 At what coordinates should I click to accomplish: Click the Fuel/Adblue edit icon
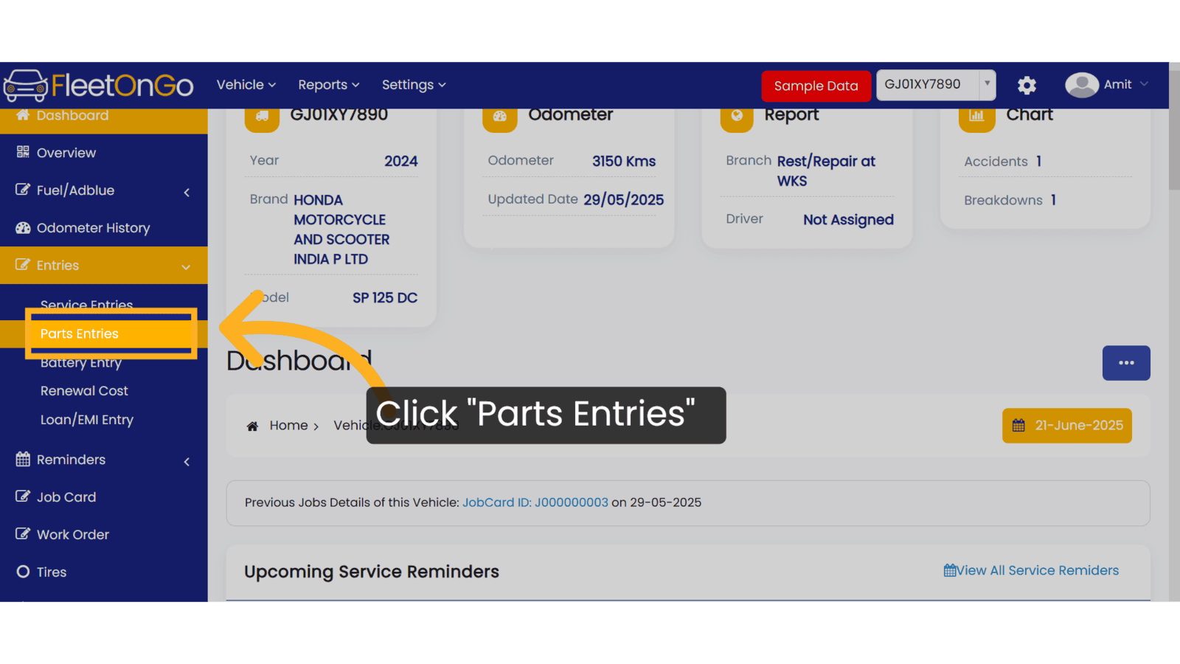(23, 190)
